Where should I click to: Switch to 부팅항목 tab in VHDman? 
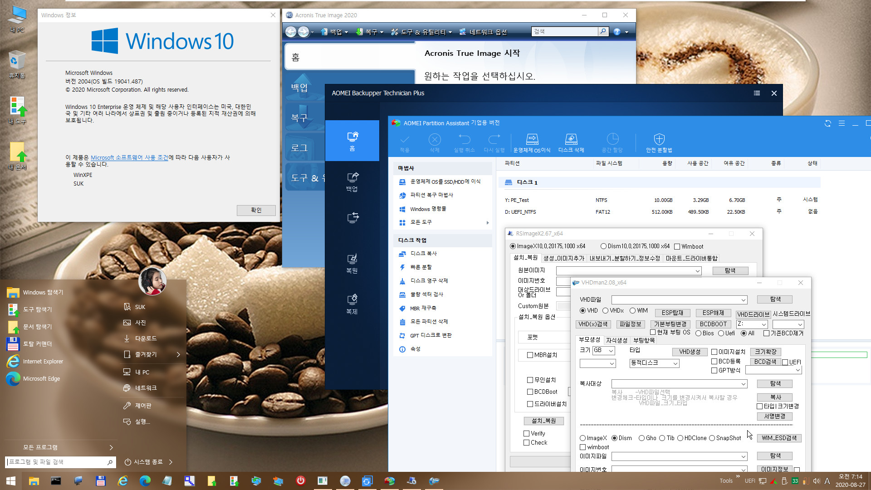(644, 340)
